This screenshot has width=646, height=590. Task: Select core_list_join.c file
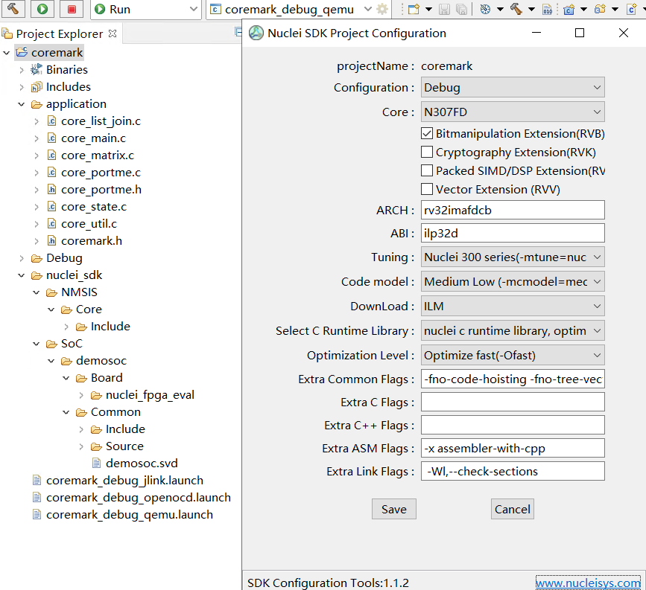(x=101, y=121)
